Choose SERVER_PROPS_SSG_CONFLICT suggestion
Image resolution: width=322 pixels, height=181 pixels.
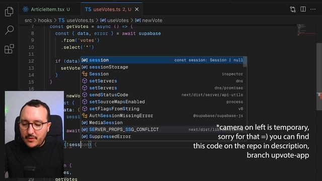click(162, 130)
